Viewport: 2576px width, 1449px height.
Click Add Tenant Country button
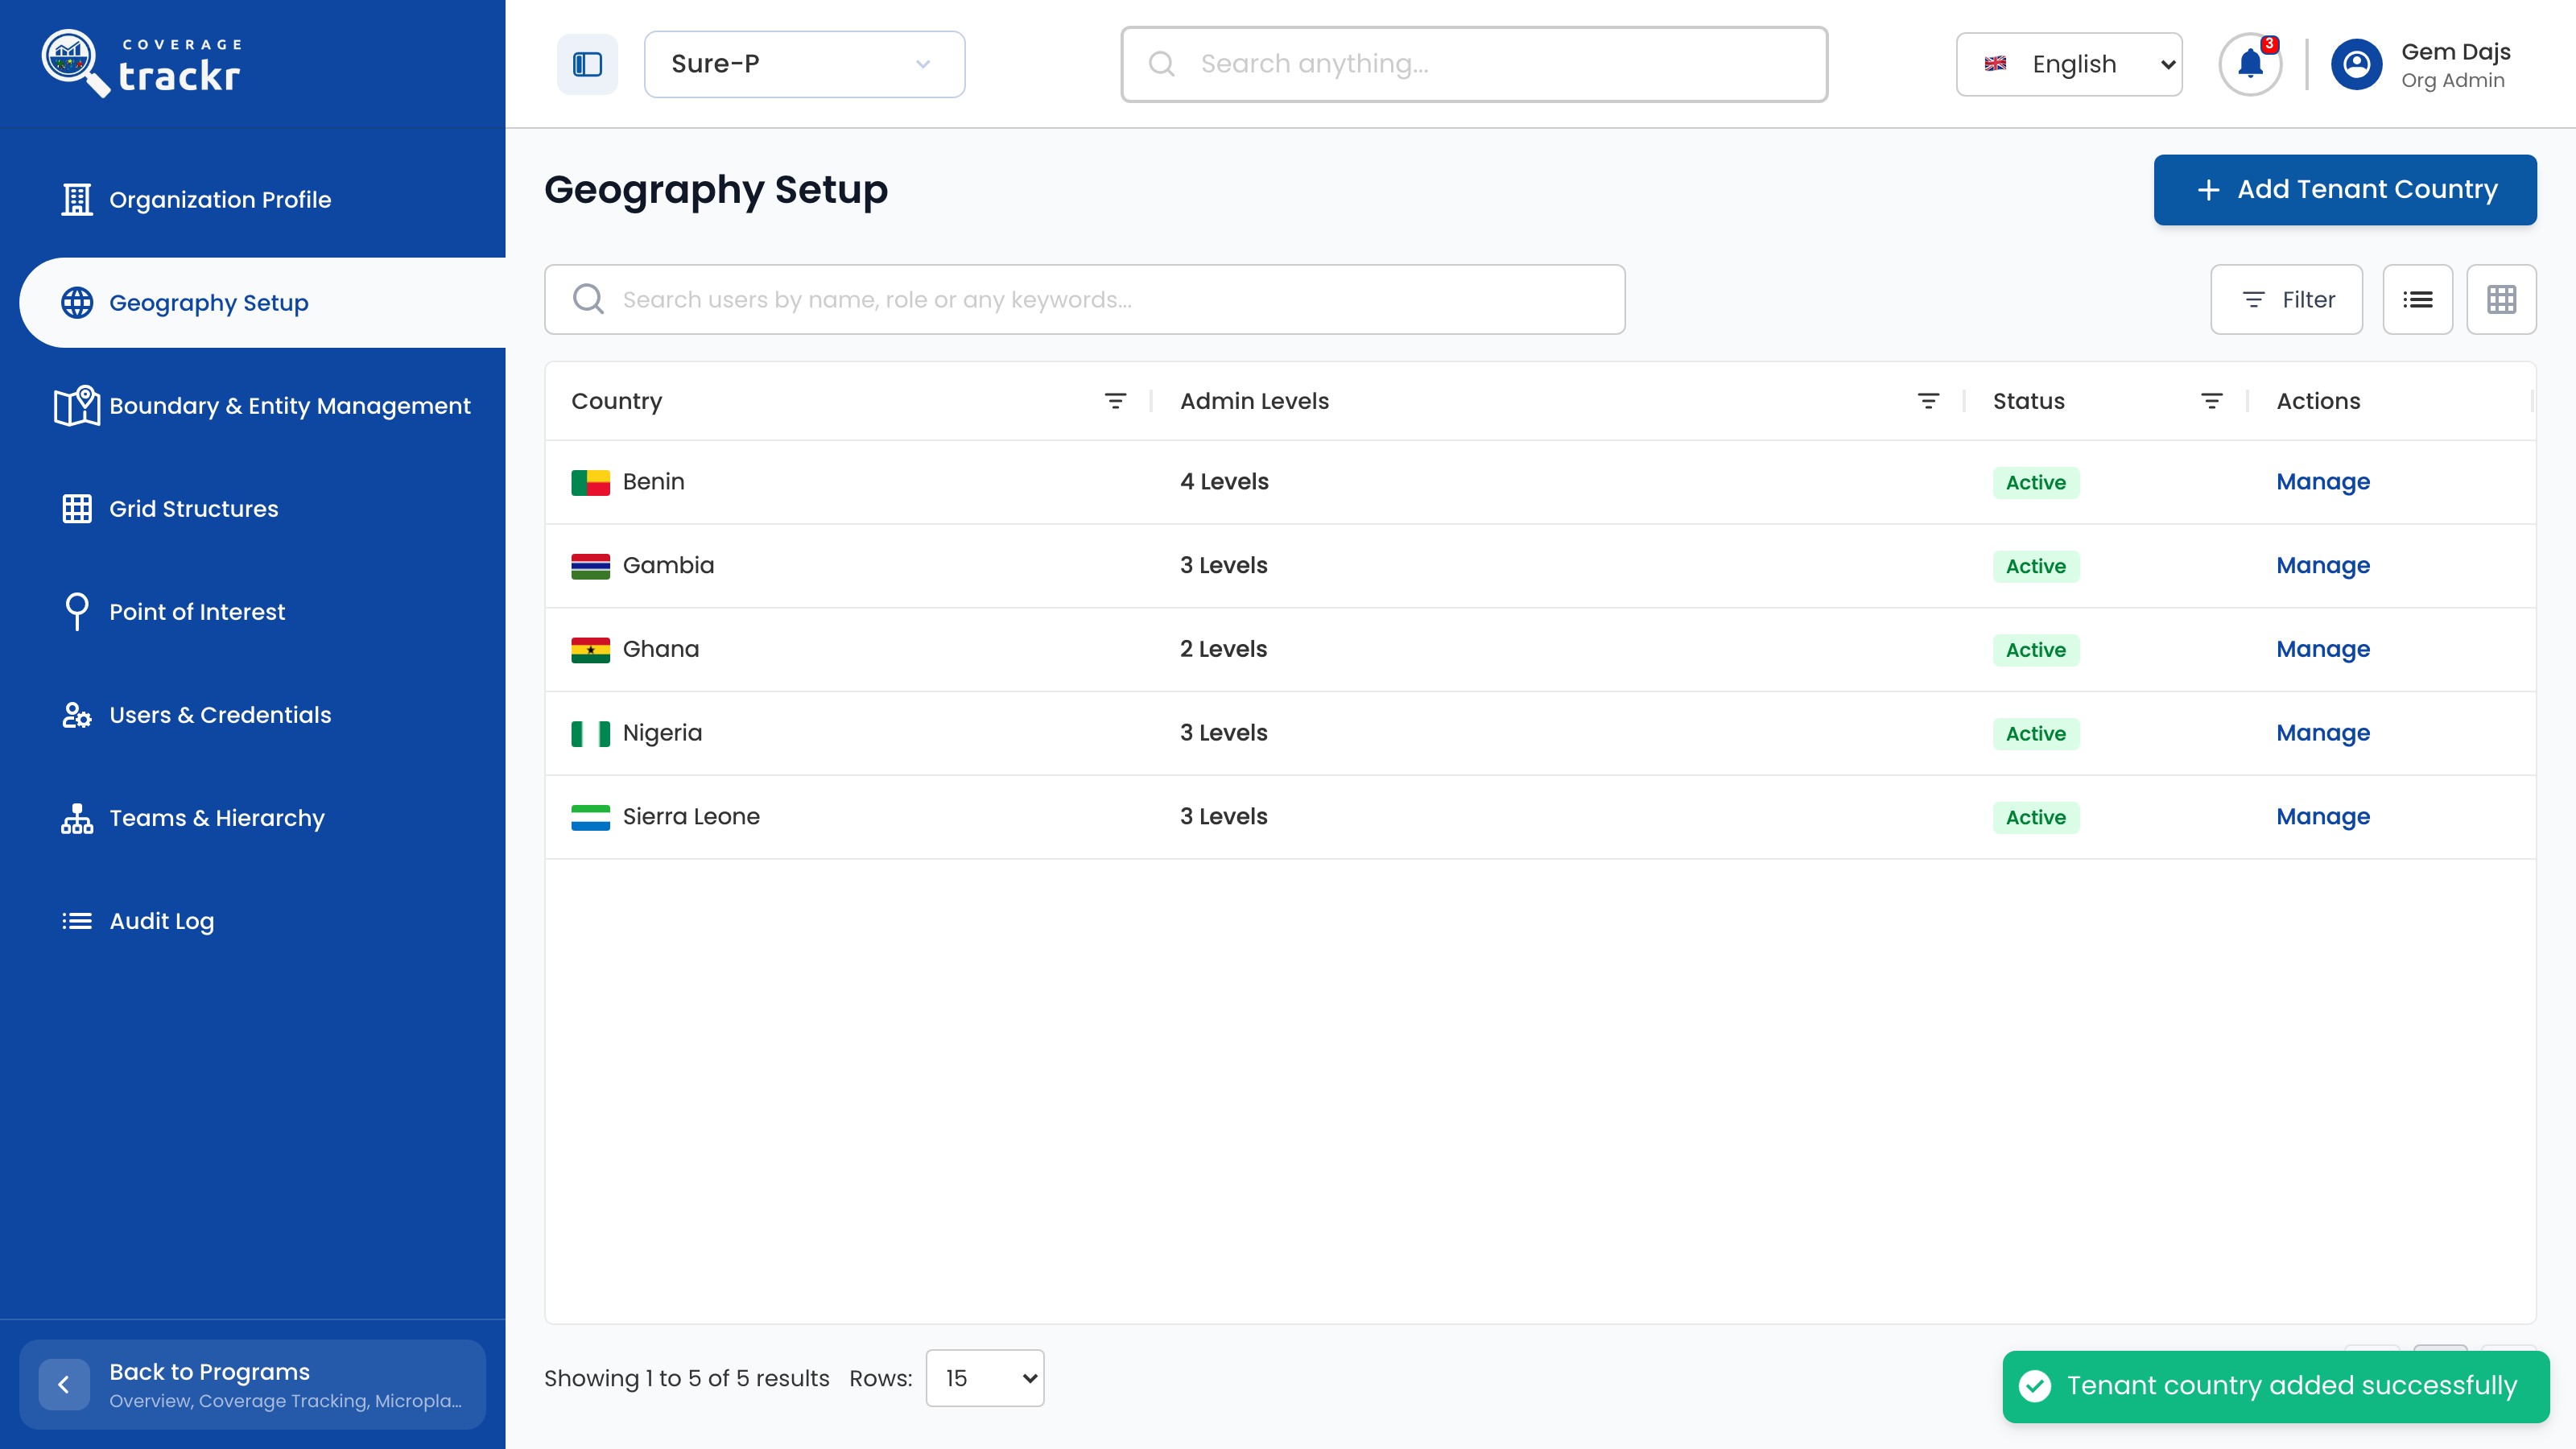(2344, 190)
